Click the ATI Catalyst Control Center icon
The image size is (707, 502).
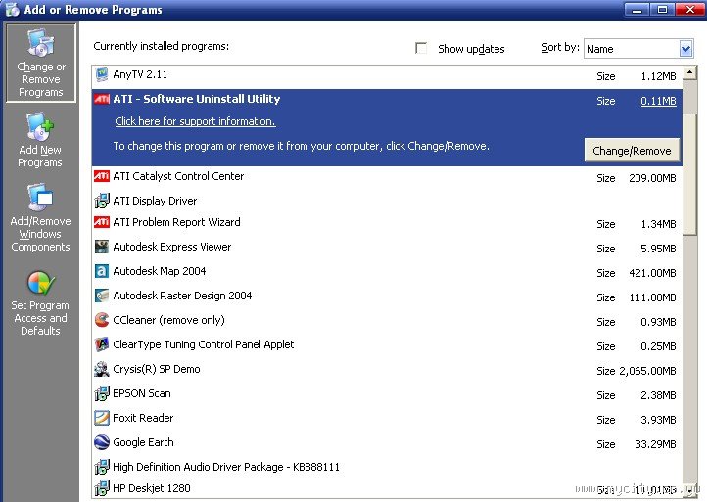point(101,176)
